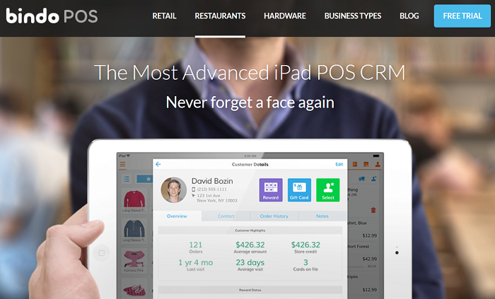Open BUSINESS TYPES in navigation
Screen dimensions: 495x299
353,16
